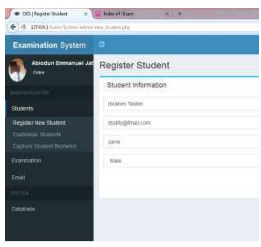
Task: Open the Database sidebar menu
Action: coord(49,209)
